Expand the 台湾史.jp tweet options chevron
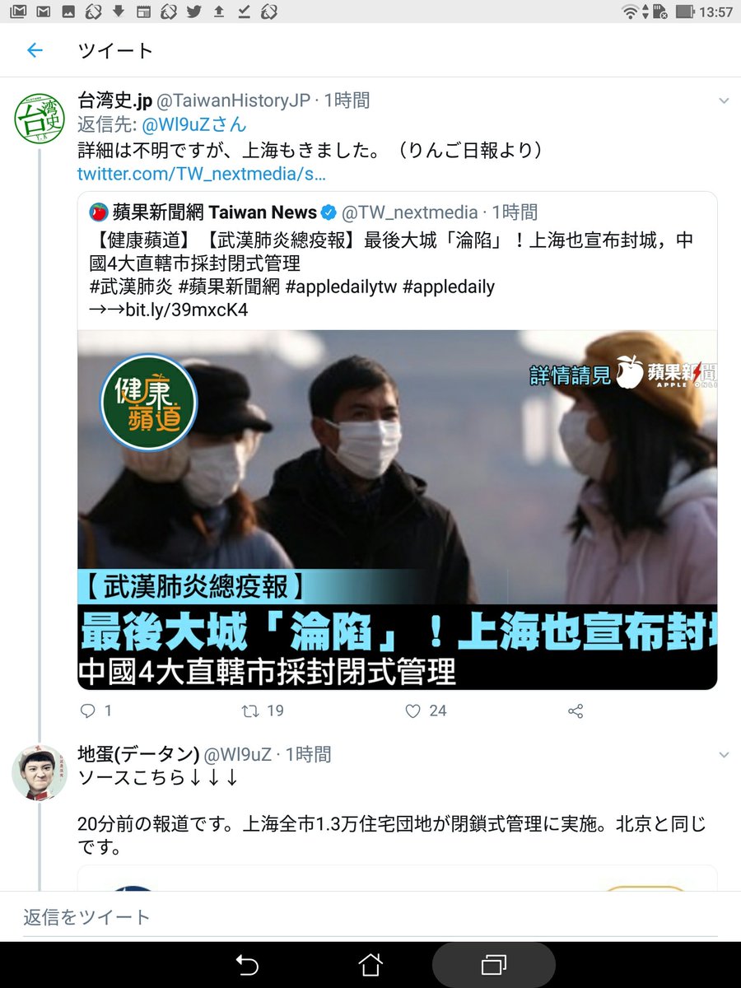Screen dimensions: 741x988 pos(724,100)
